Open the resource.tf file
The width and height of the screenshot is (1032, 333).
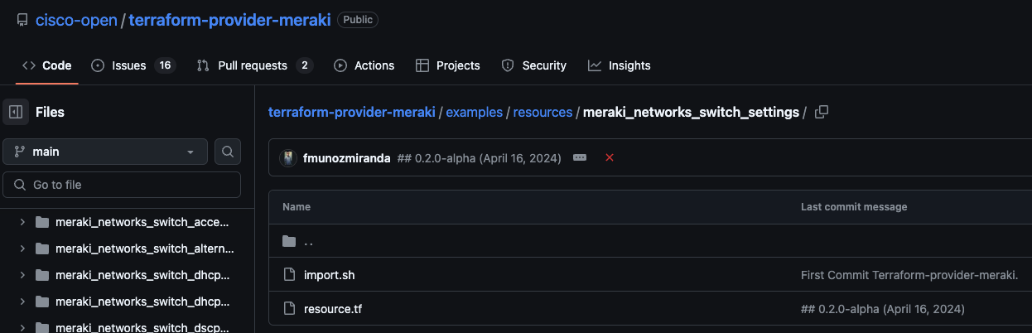[x=333, y=308]
